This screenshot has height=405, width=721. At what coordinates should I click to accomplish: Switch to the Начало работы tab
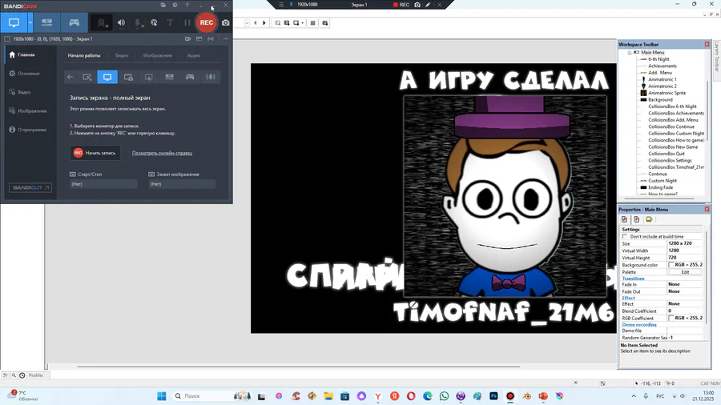click(x=84, y=55)
